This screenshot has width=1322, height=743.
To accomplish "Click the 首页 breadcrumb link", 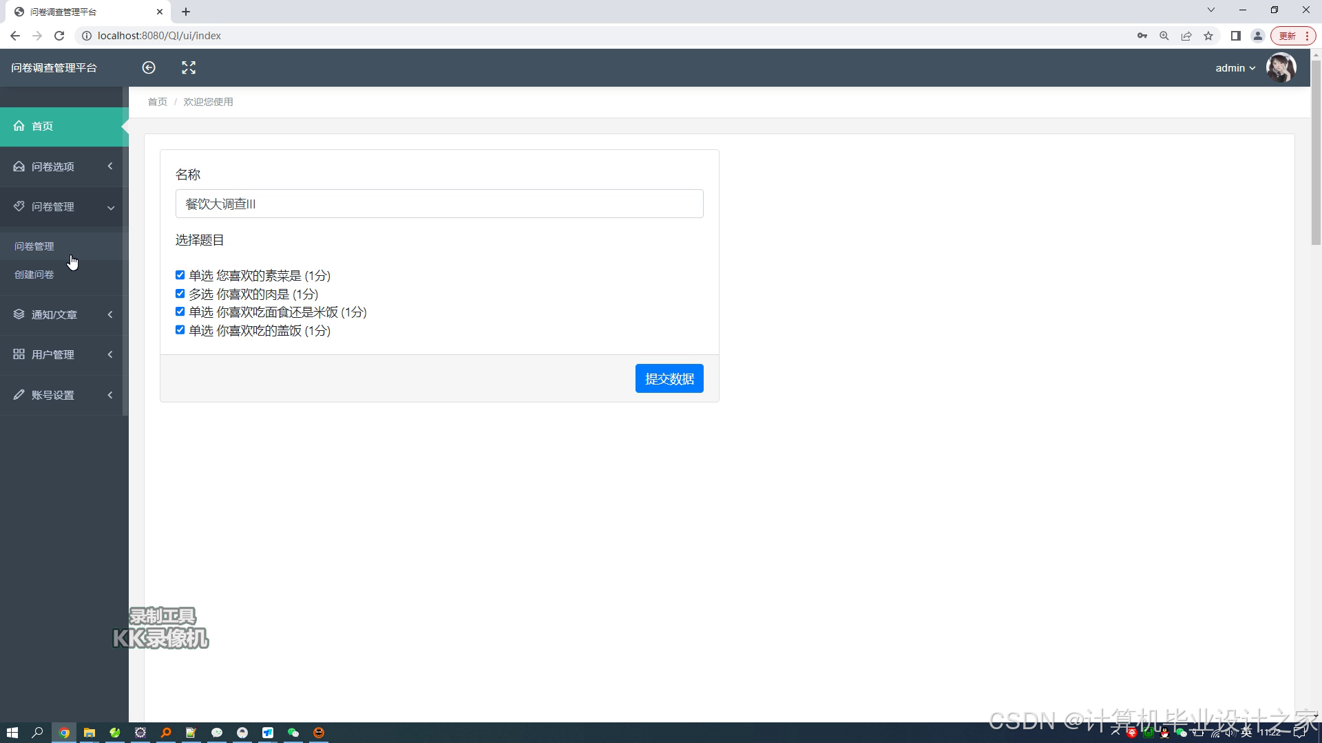I will tap(157, 102).
